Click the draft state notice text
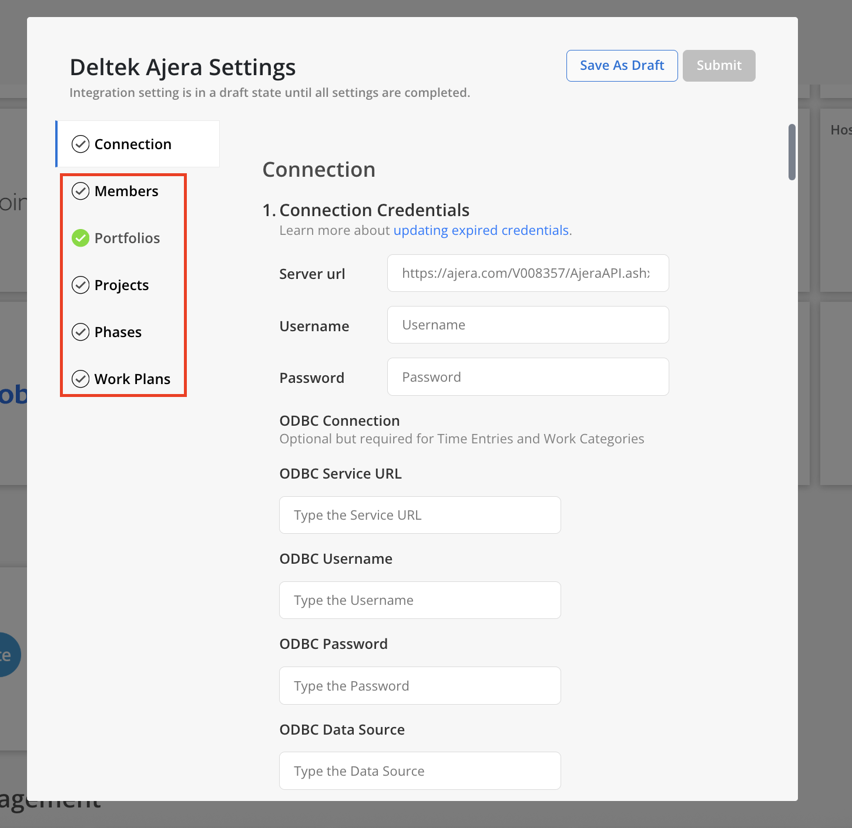Image resolution: width=852 pixels, height=828 pixels. (270, 93)
